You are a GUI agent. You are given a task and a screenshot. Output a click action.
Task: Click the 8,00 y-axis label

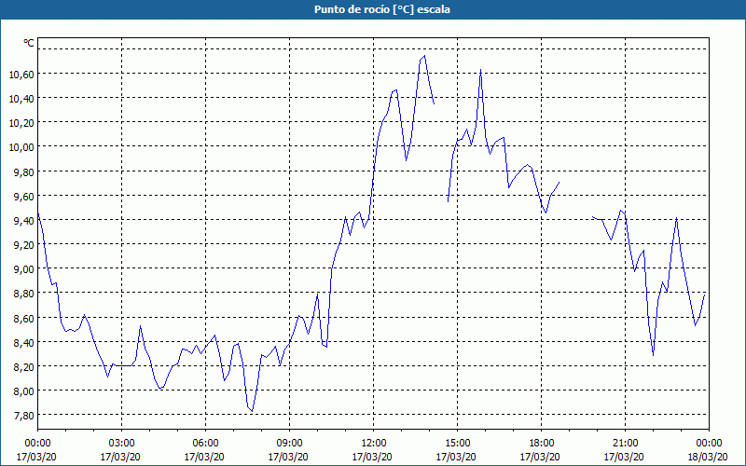click(x=24, y=391)
